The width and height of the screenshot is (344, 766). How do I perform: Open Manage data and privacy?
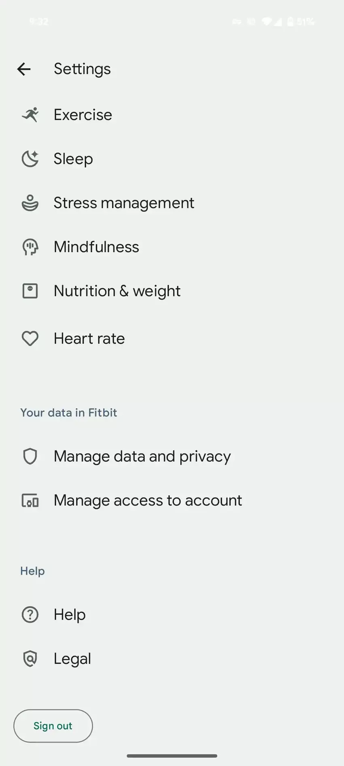[142, 457]
